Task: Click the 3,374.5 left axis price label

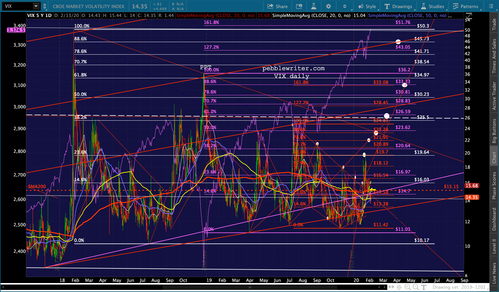Action: point(16,30)
